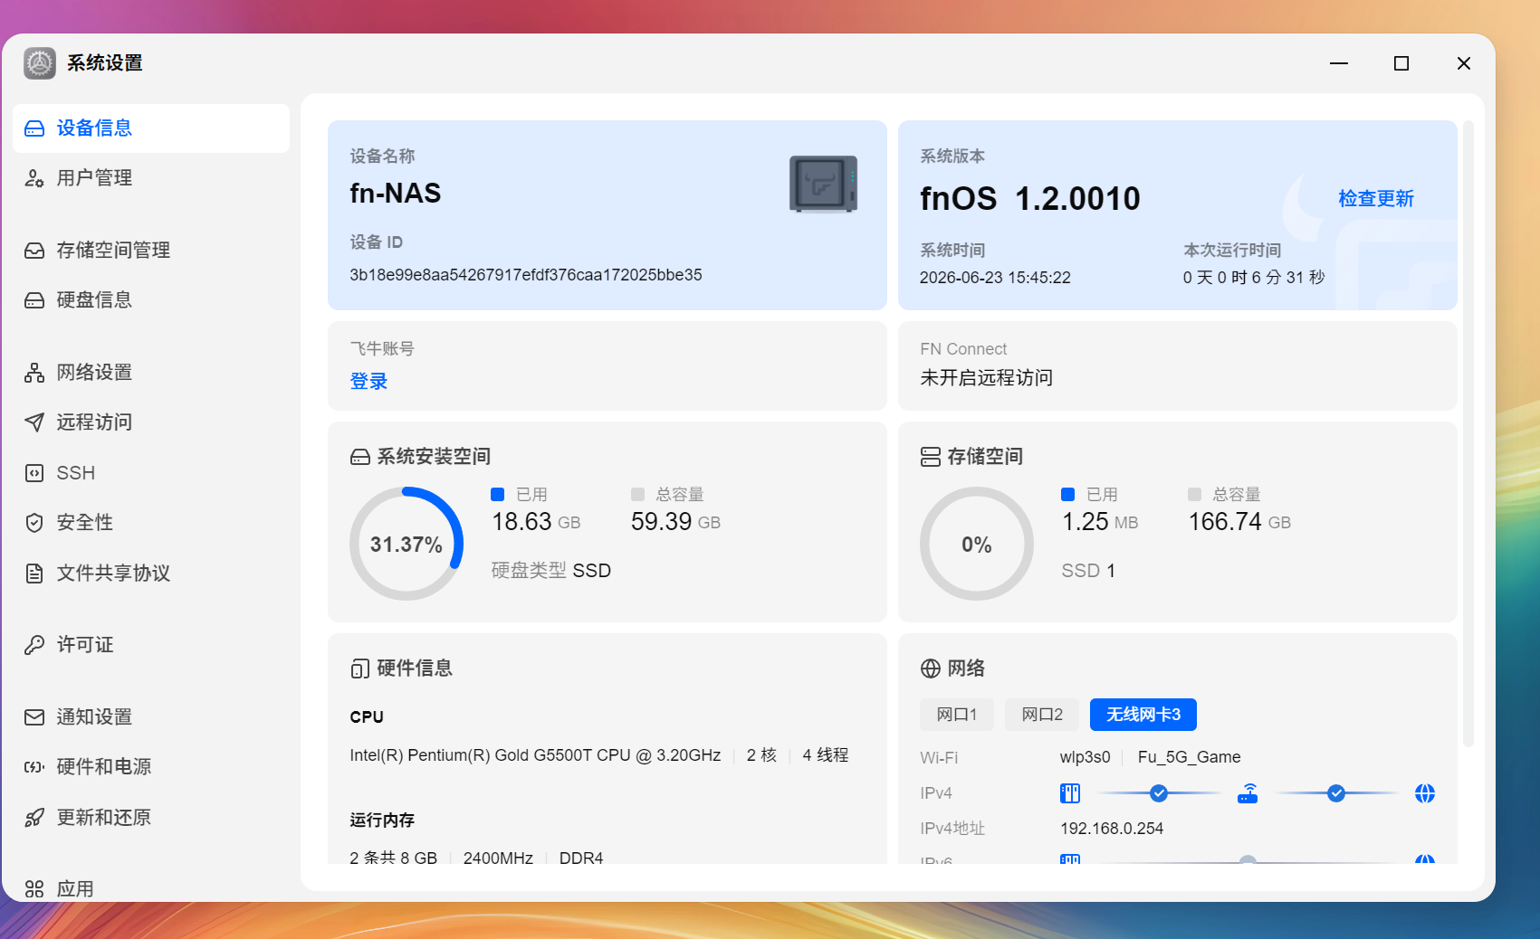Open 远程访问 menu item

point(151,422)
